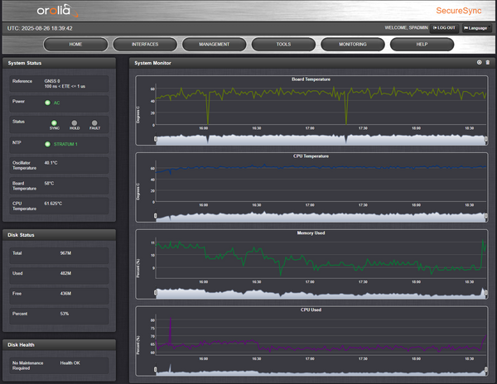
Task: Click the CPU Used spike near 80 percent
Action: pyautogui.click(x=171, y=319)
